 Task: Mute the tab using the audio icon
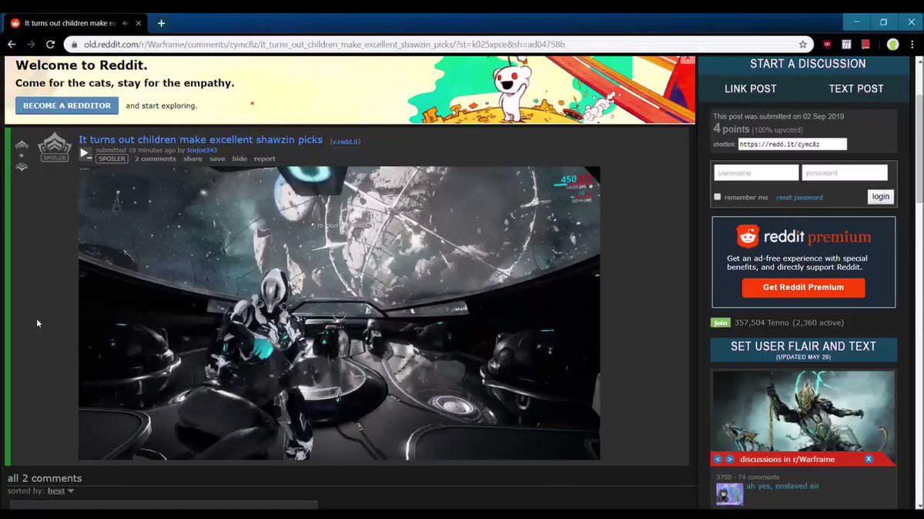[x=125, y=23]
